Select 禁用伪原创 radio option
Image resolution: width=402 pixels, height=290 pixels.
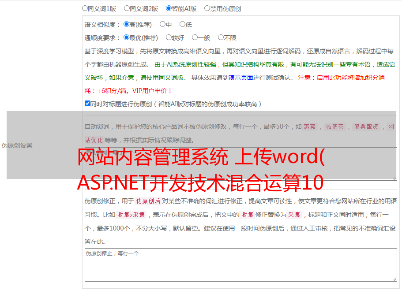pos(207,8)
